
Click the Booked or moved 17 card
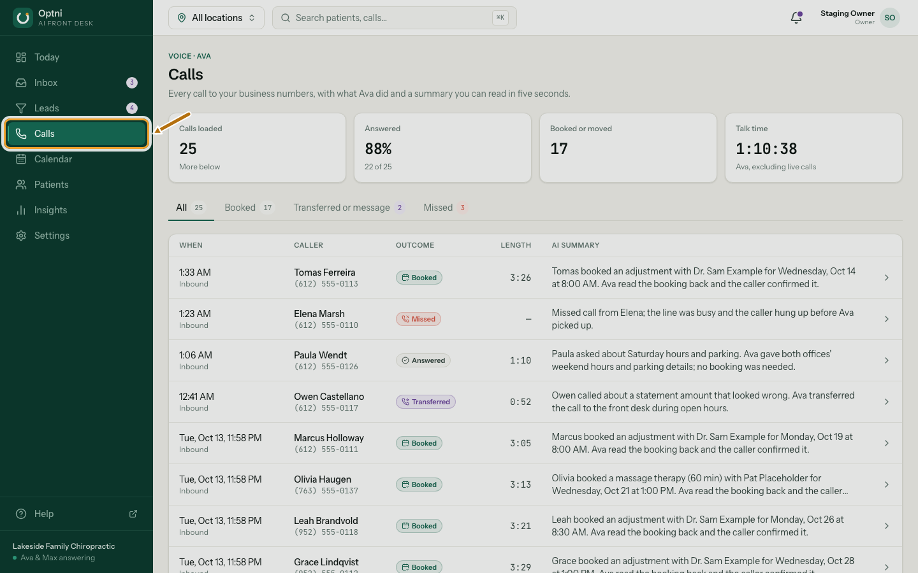[628, 148]
